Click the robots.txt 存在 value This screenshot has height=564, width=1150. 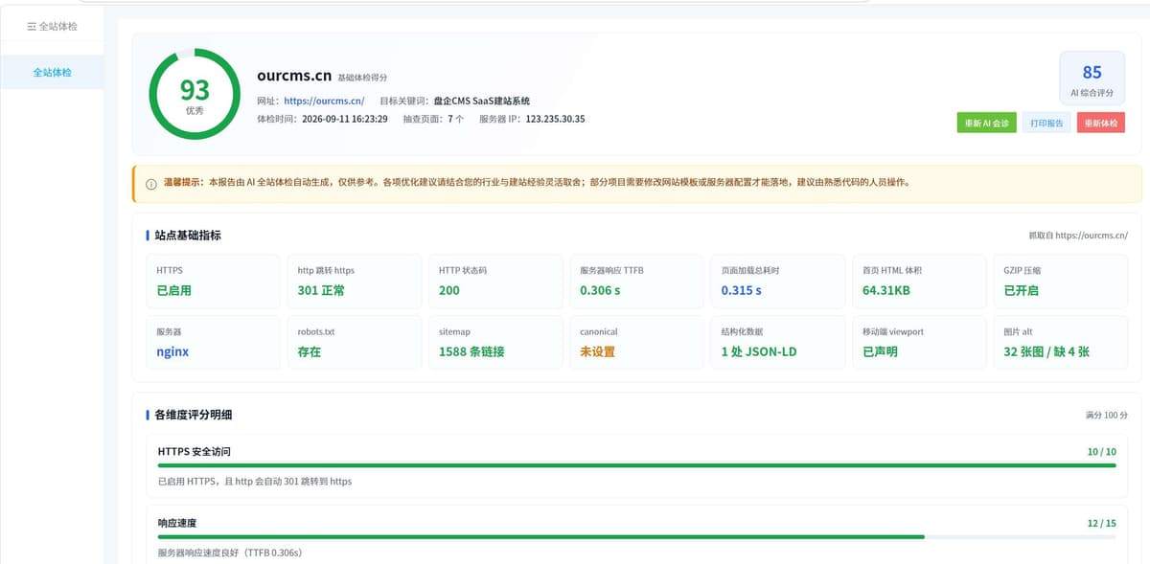pos(310,351)
